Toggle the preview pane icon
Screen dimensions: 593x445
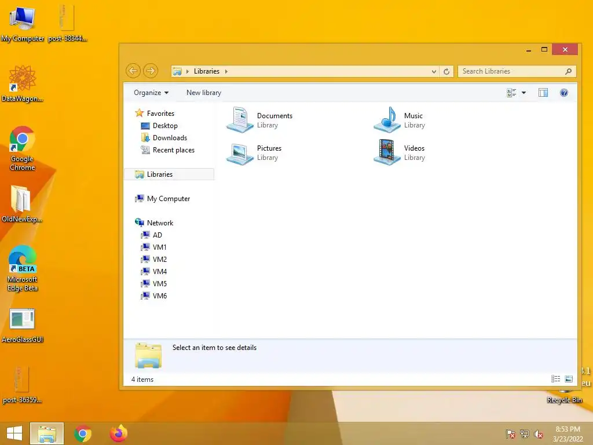[x=543, y=93]
